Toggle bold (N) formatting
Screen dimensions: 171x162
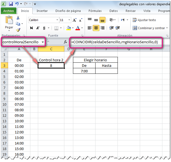[31, 28]
